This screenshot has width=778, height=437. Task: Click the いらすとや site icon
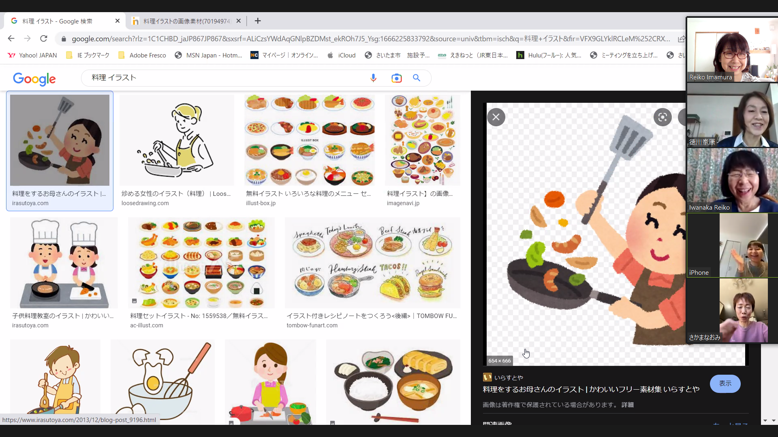(x=487, y=377)
